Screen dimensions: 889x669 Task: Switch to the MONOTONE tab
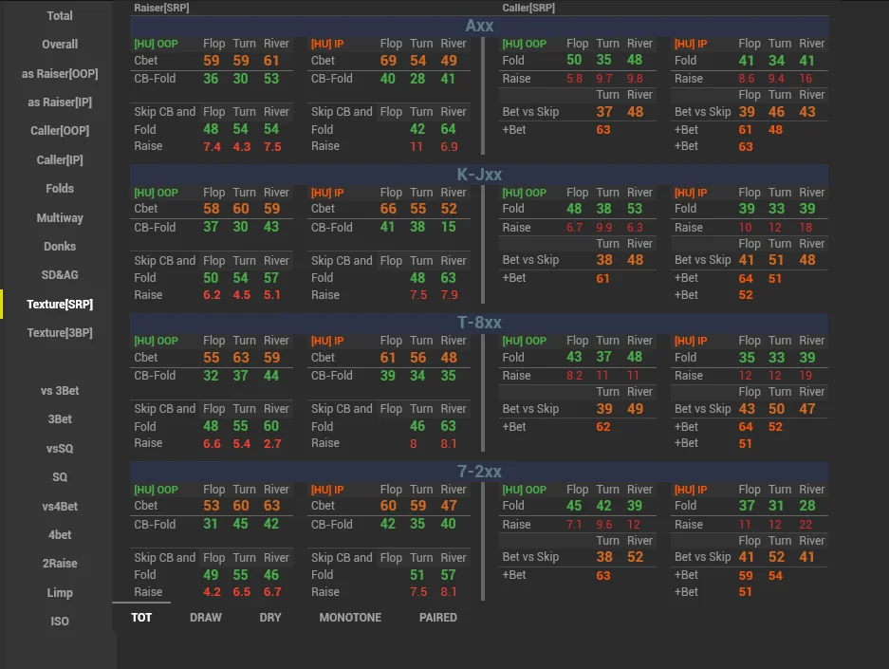tap(350, 618)
